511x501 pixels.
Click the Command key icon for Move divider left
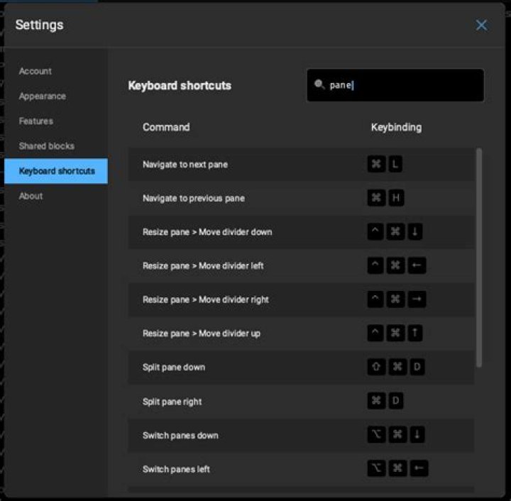point(395,265)
